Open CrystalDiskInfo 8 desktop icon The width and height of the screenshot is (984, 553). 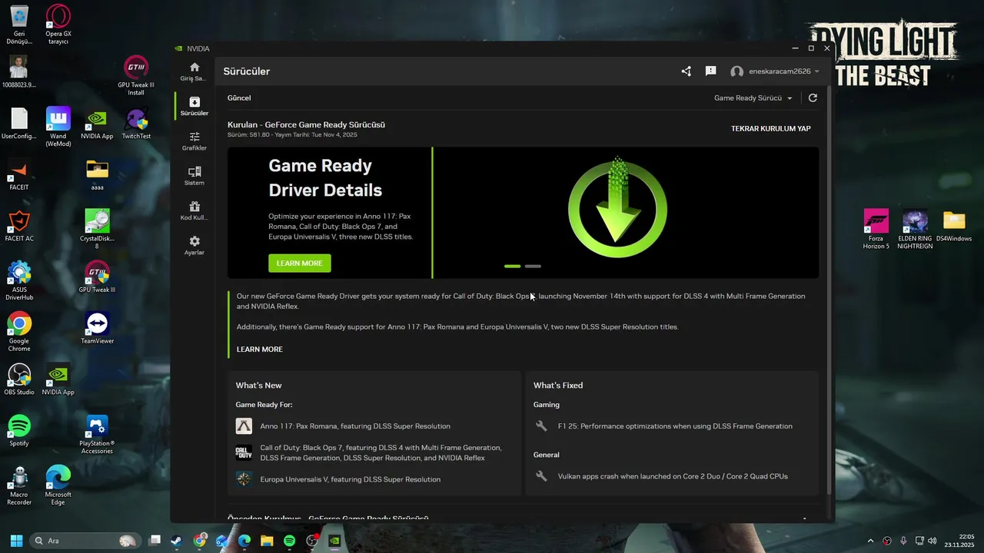coord(97,229)
